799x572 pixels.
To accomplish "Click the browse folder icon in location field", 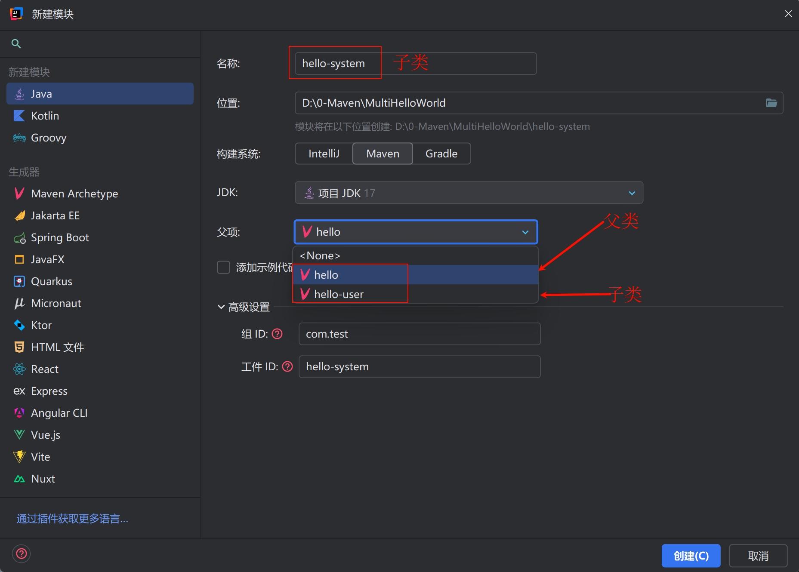I will tap(771, 103).
